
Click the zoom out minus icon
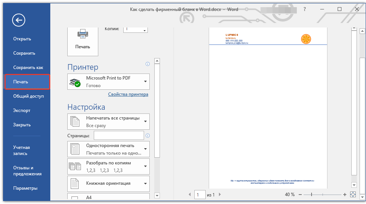[x=300, y=195]
